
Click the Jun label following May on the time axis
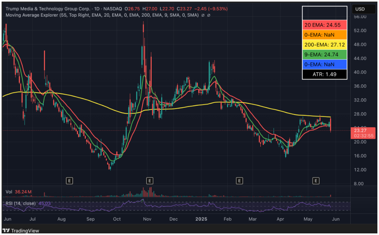coord(336,219)
